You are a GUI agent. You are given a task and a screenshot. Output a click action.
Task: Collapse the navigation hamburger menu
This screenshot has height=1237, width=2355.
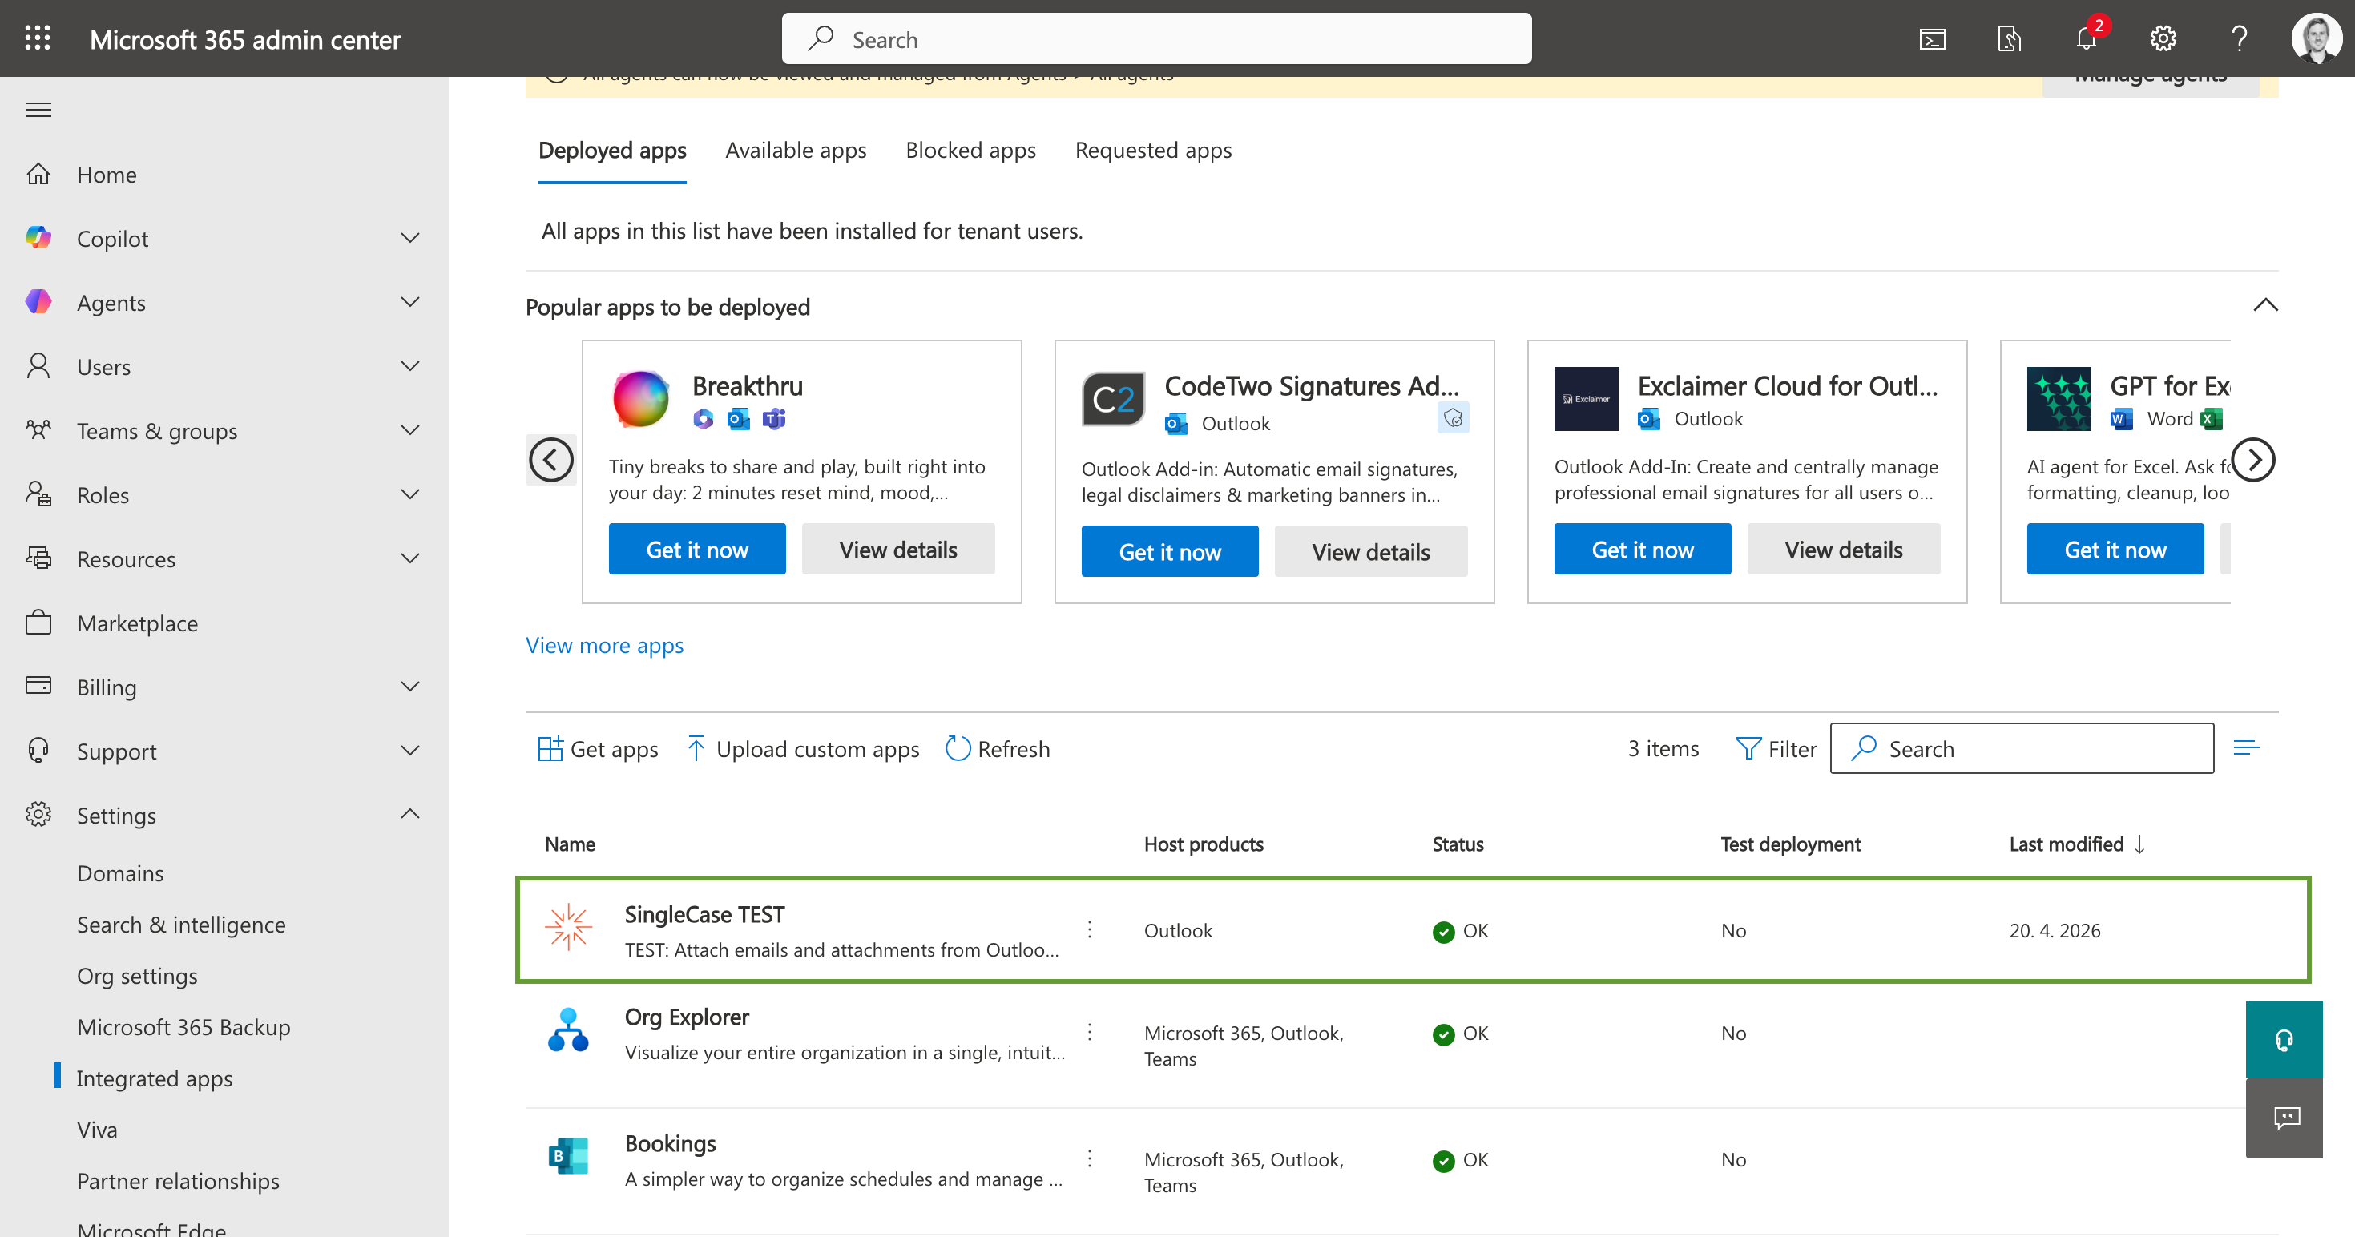(38, 110)
